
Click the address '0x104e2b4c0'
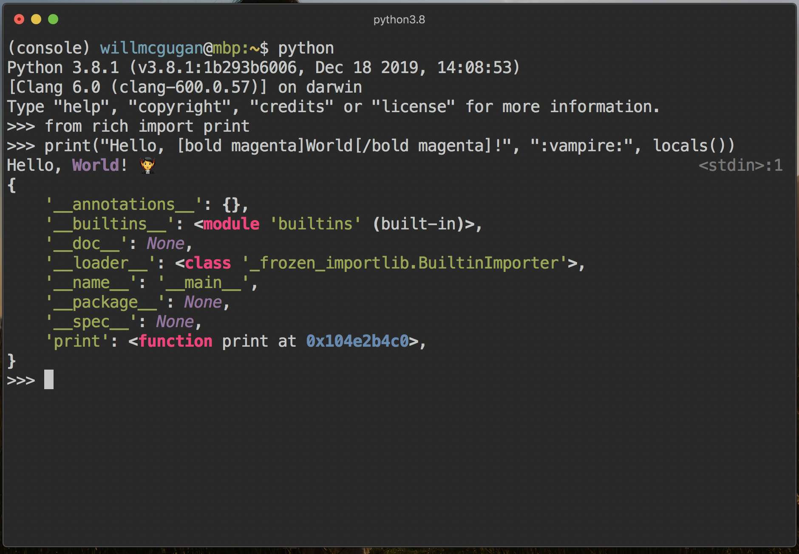(x=357, y=341)
